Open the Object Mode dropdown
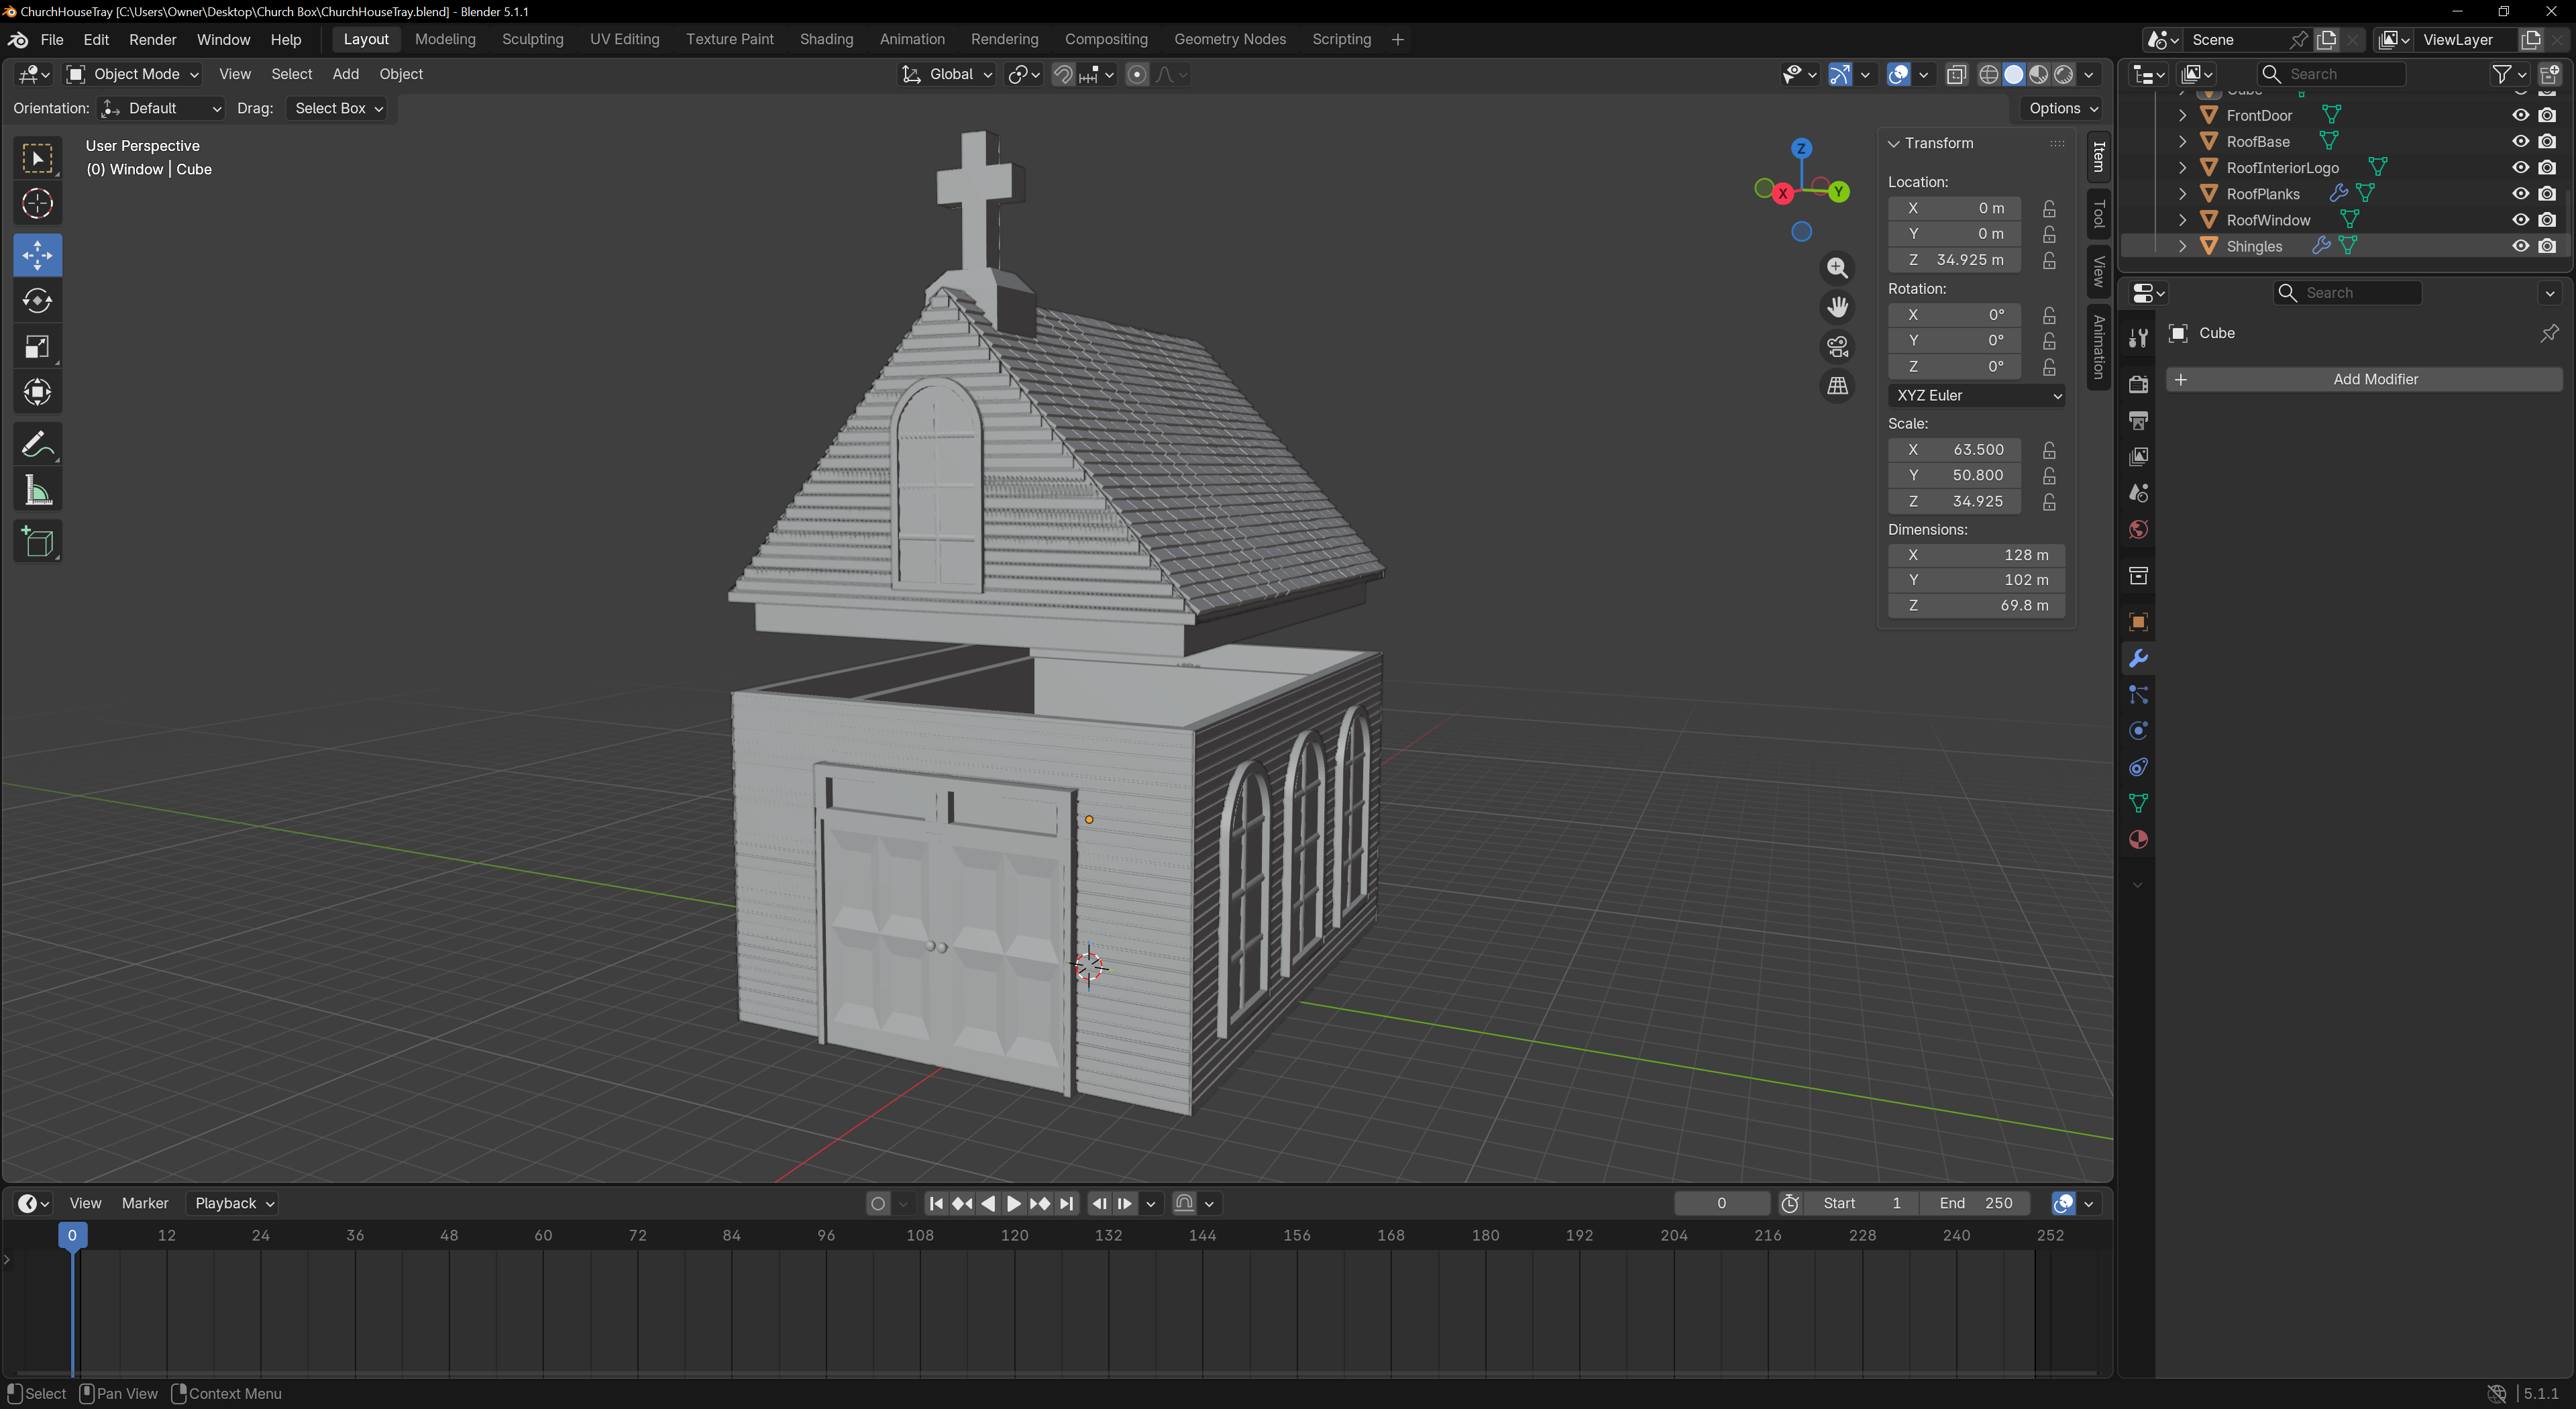 point(133,74)
